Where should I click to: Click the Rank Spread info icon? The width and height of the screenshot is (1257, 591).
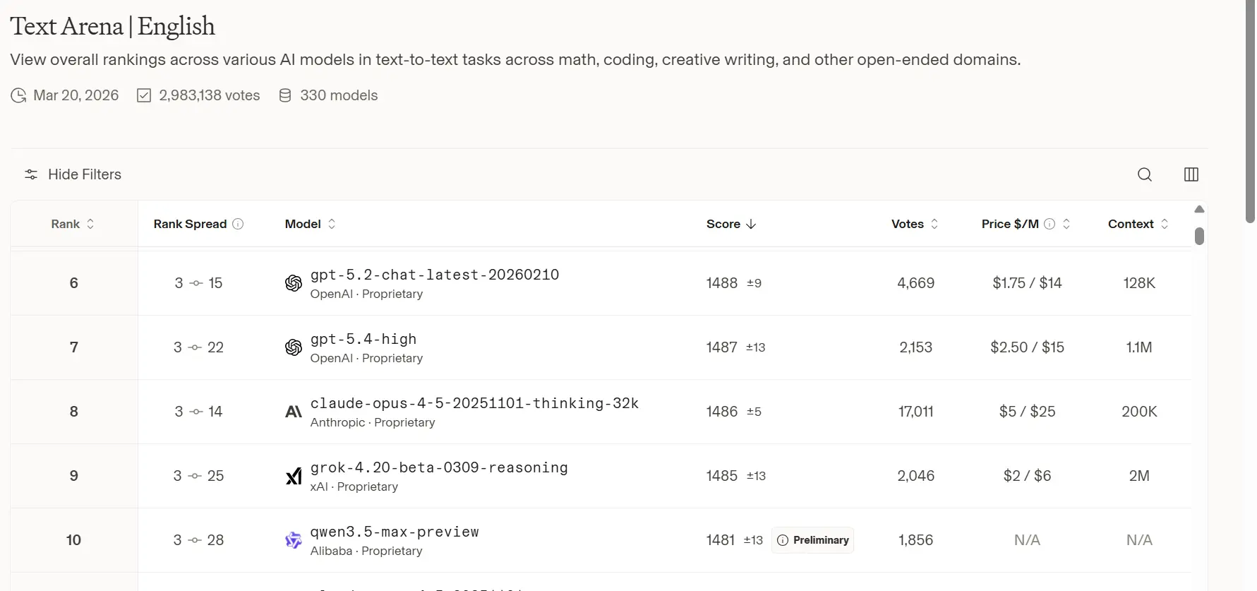pyautogui.click(x=238, y=224)
